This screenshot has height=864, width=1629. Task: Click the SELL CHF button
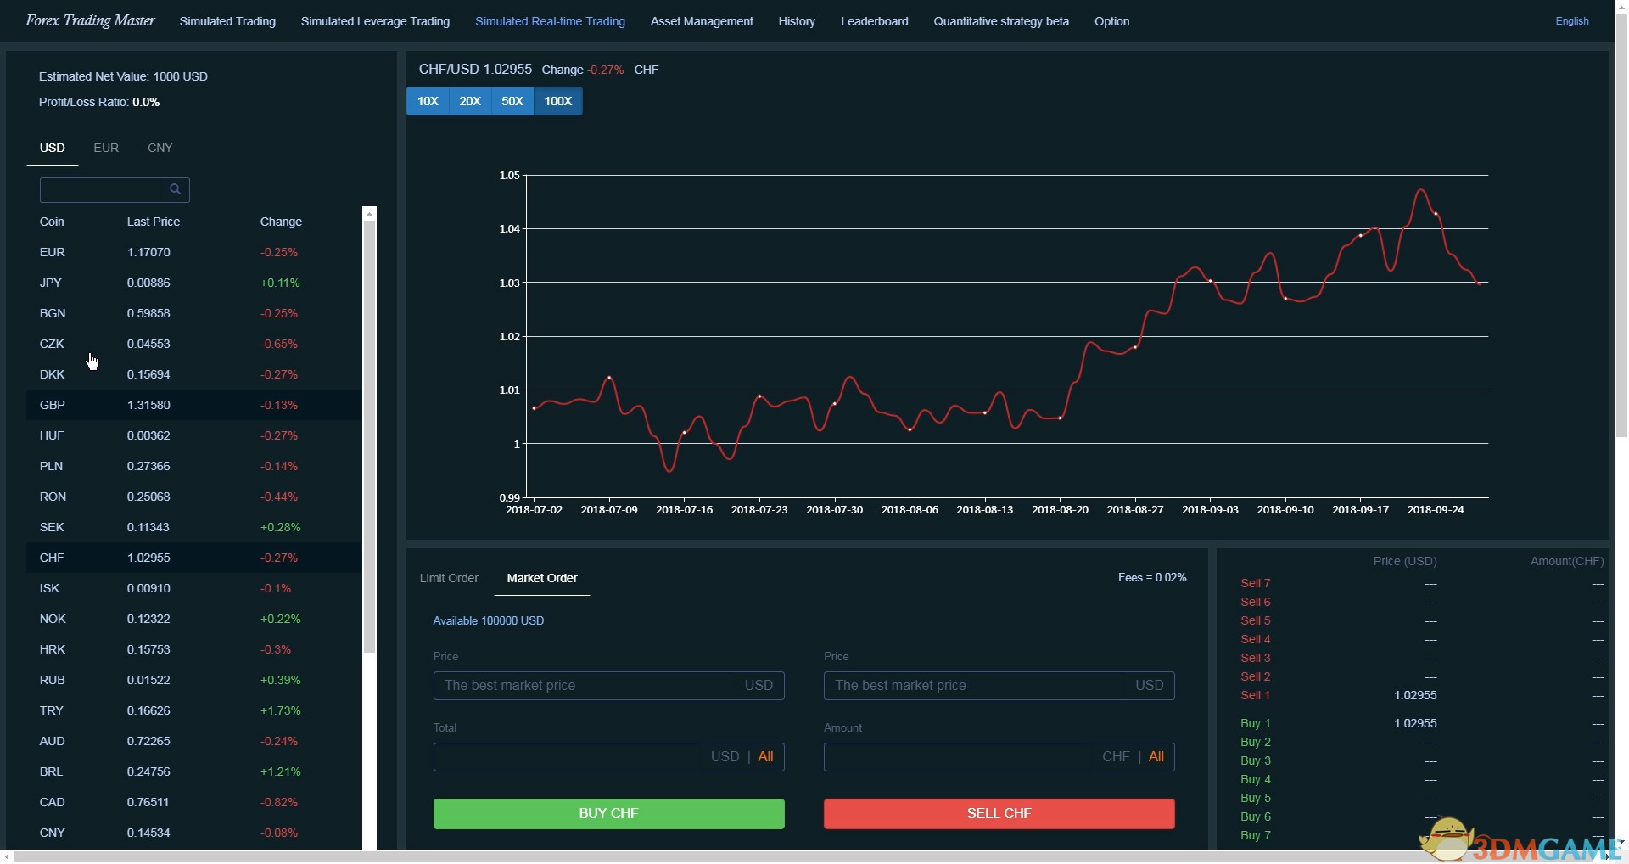click(999, 813)
